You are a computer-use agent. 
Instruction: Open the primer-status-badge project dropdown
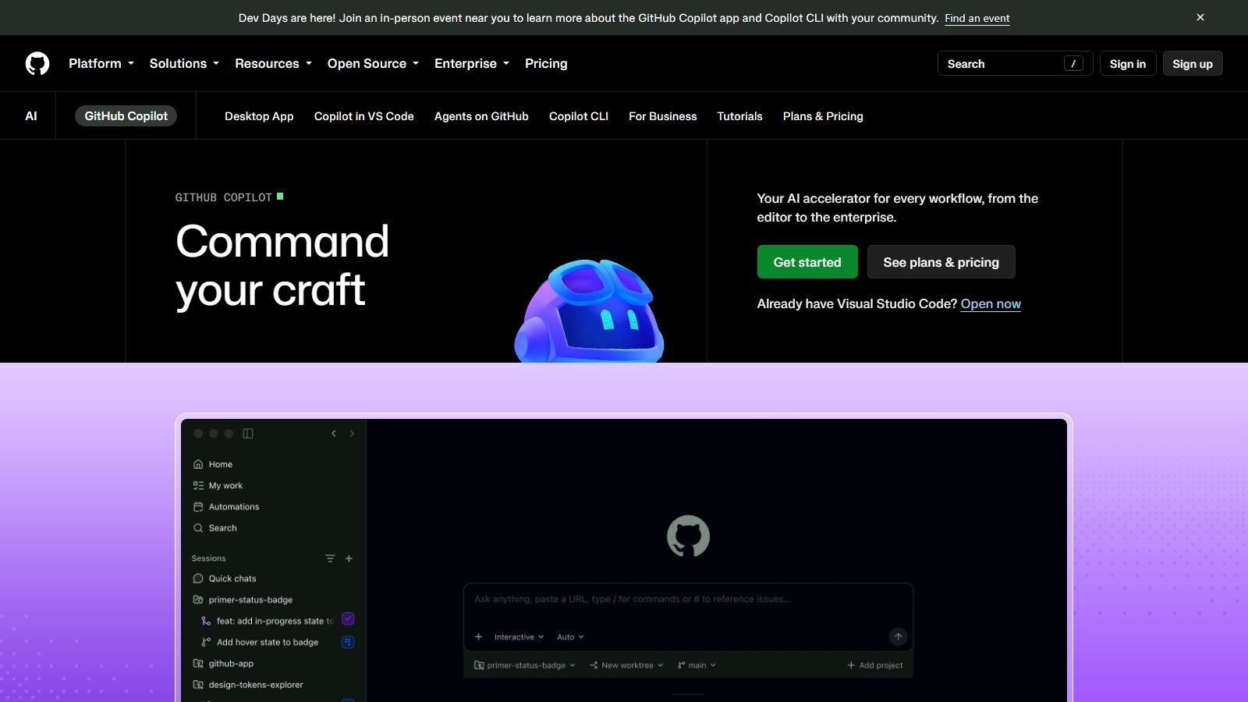[525, 665]
